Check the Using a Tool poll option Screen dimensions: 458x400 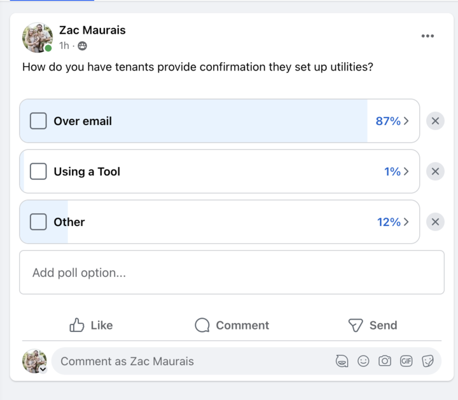pos(38,171)
